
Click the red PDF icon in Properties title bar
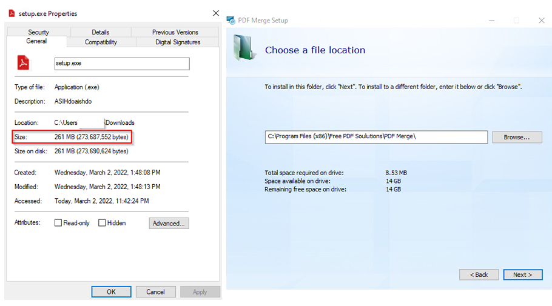(x=12, y=13)
